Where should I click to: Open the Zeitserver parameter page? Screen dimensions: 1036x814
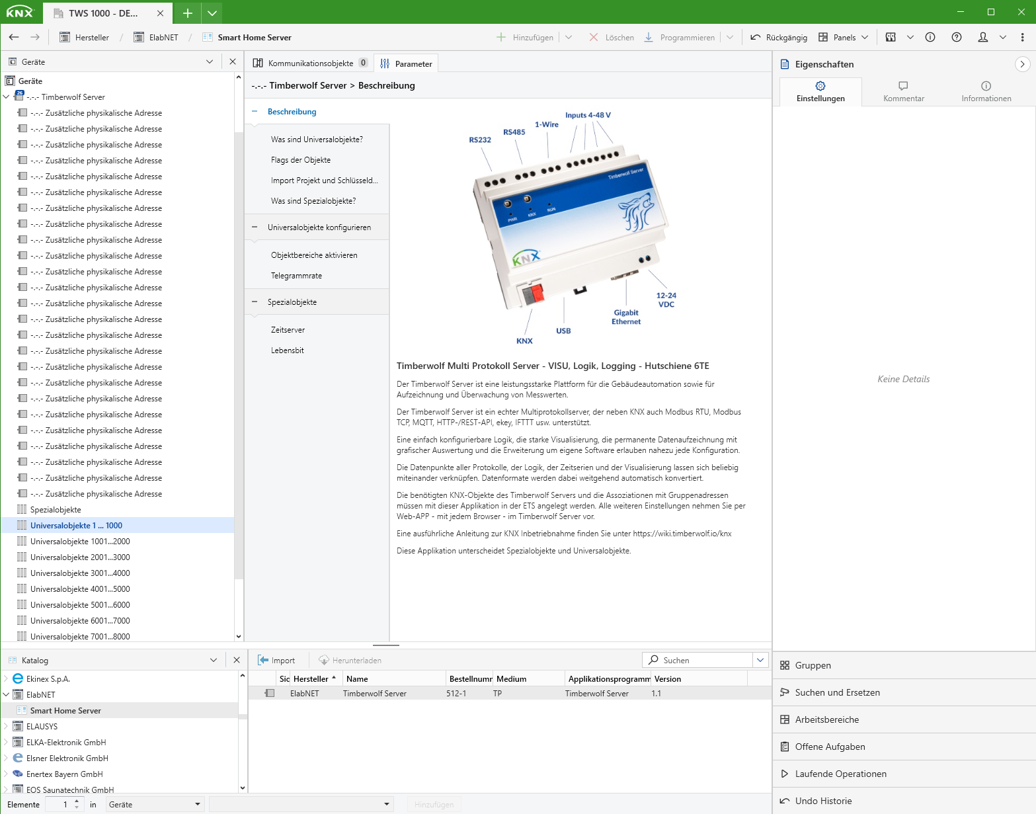tap(288, 330)
